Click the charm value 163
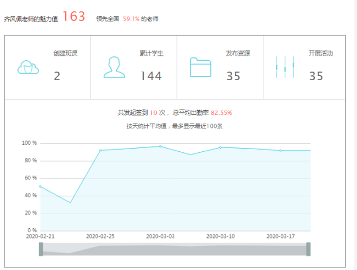This screenshot has height=270, width=357. pos(74,17)
